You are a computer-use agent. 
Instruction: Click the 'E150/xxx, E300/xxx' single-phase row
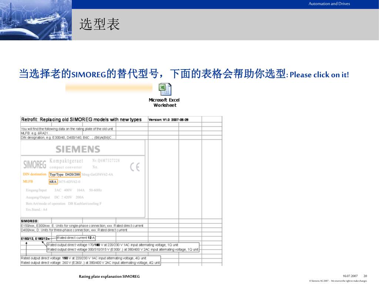click(x=82, y=226)
